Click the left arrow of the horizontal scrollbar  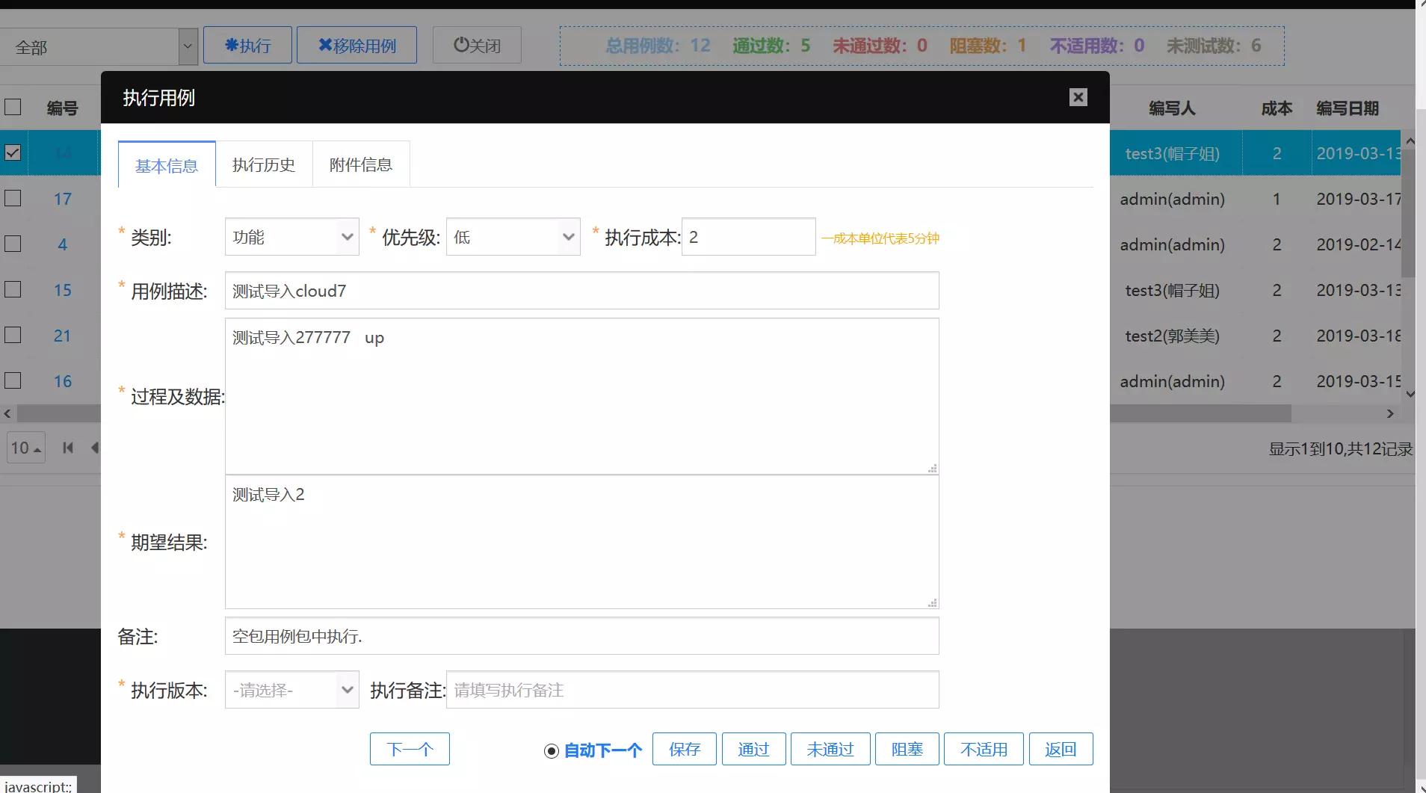[x=7, y=413]
